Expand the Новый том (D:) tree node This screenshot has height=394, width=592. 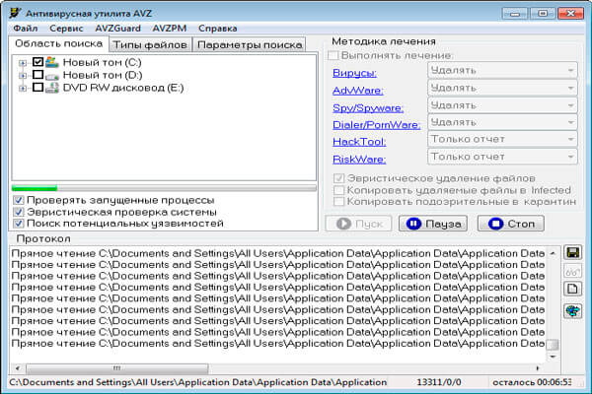[x=23, y=76]
